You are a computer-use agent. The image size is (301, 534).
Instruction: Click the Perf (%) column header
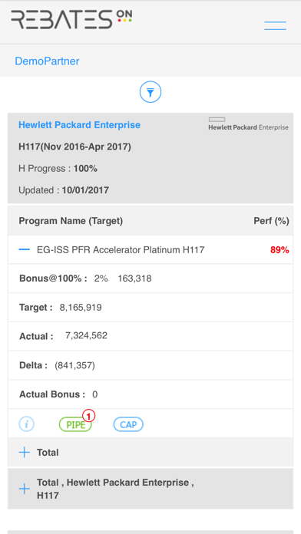tap(271, 221)
